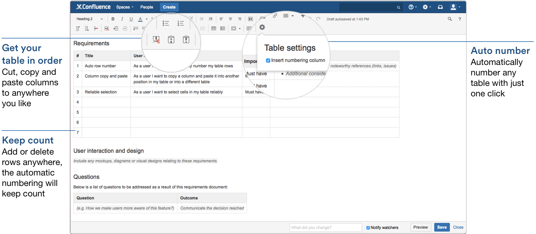Delete the current table row
The image size is (536, 234).
tap(96, 29)
